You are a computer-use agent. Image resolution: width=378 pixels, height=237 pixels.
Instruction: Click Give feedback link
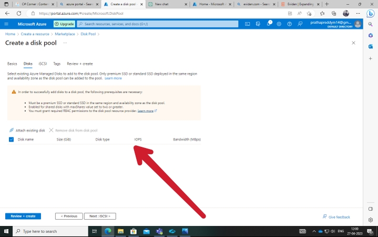tap(336, 216)
